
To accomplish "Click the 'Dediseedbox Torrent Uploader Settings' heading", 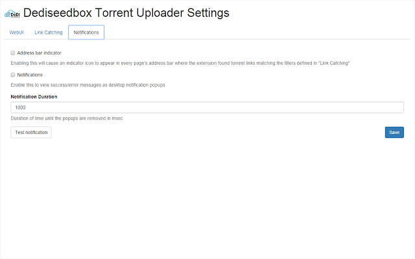I will click(126, 13).
